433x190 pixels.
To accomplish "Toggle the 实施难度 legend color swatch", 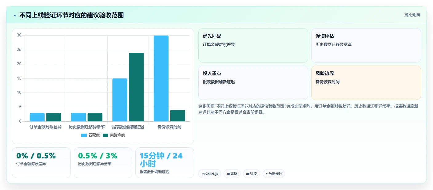I will click(105, 135).
